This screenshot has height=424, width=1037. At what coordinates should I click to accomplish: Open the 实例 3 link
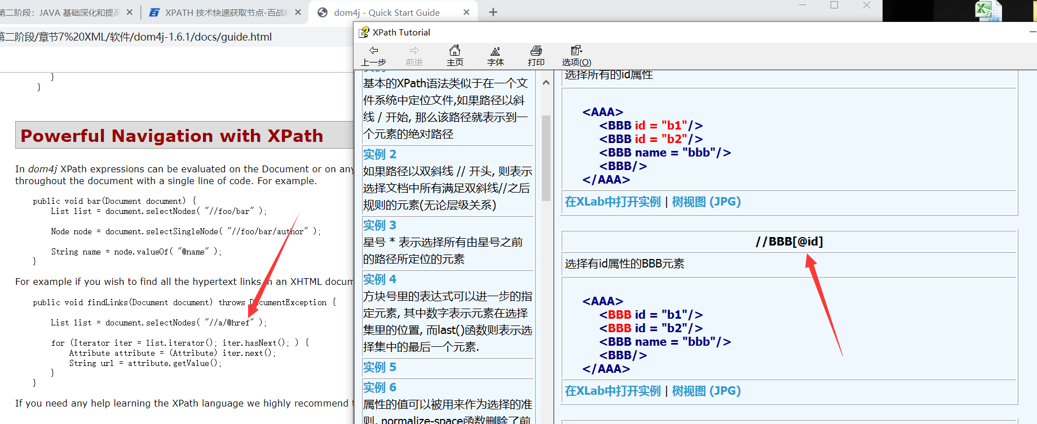pyautogui.click(x=380, y=225)
